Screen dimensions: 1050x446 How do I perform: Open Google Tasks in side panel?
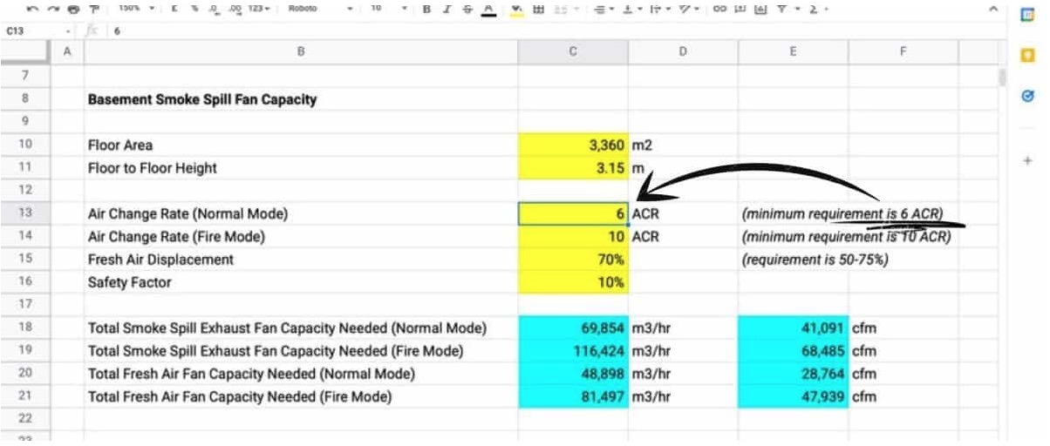[1027, 97]
